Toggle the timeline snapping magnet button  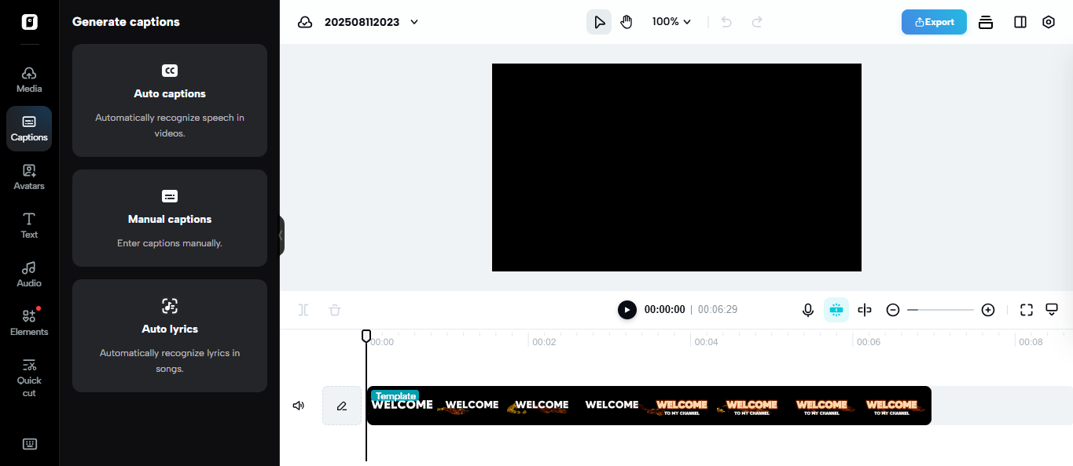coord(836,310)
